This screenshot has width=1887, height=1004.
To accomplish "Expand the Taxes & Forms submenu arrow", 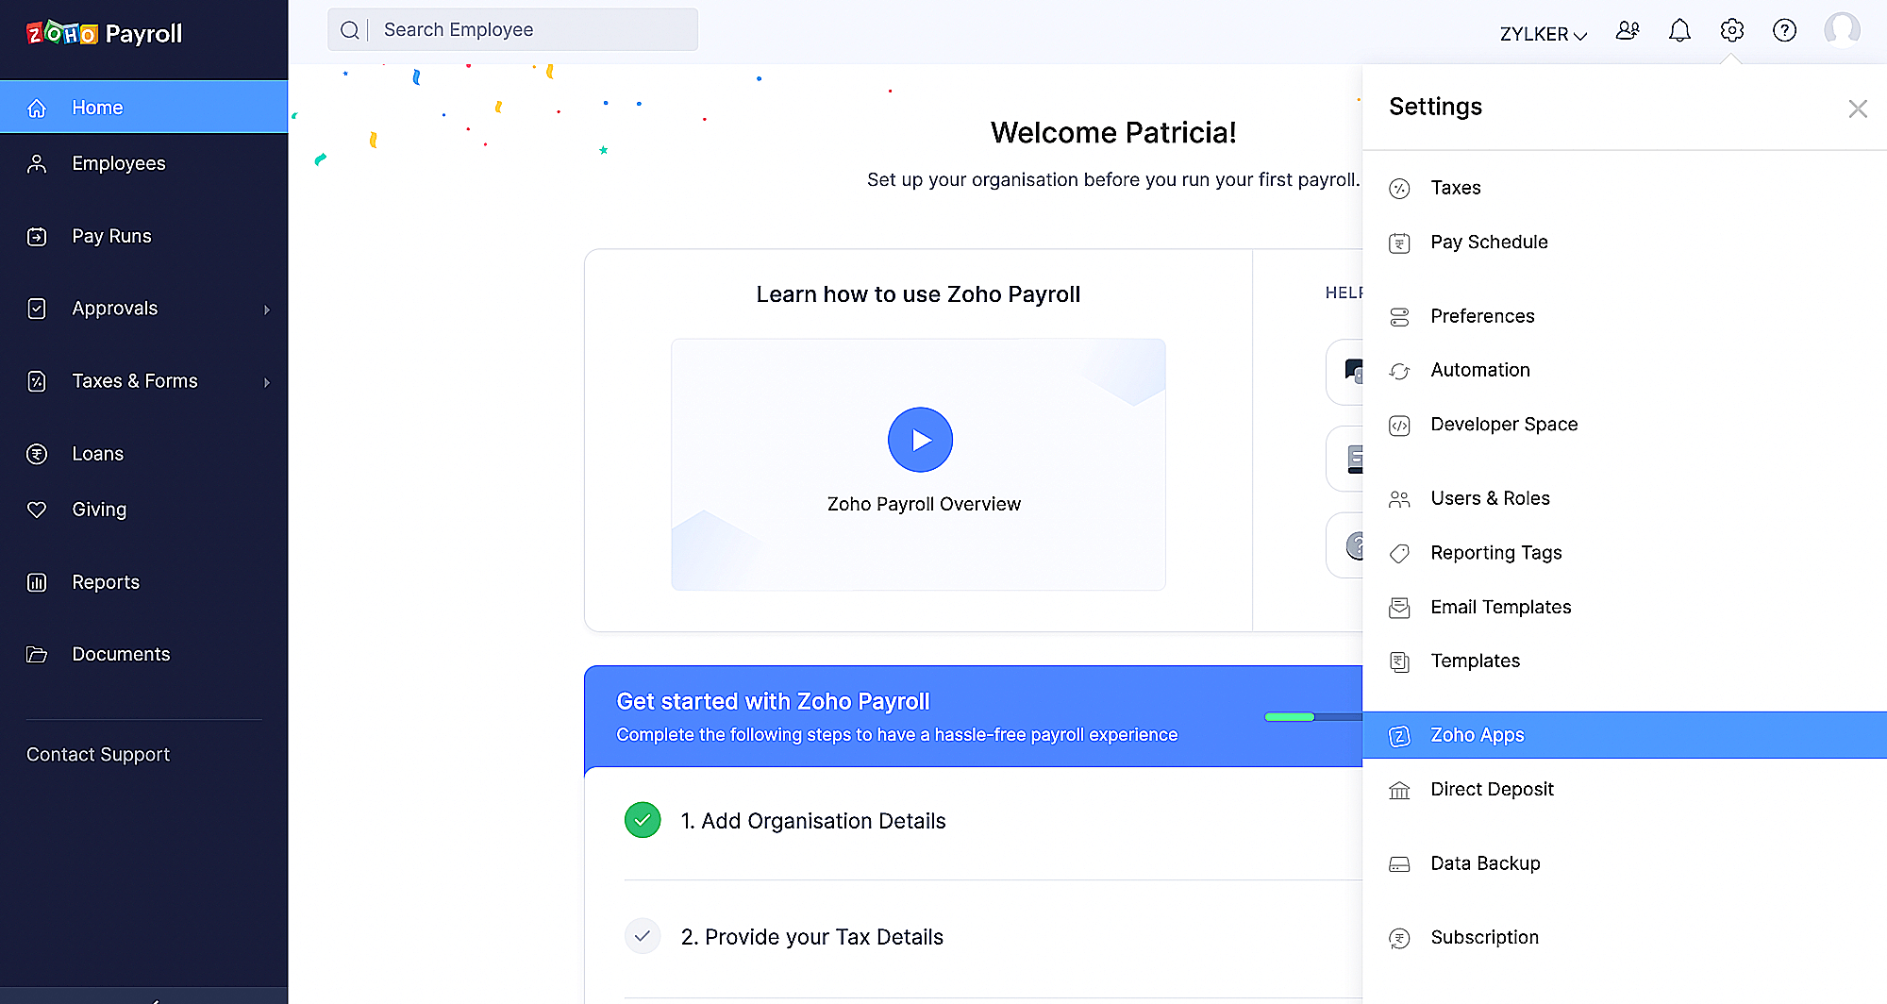I will (x=267, y=382).
